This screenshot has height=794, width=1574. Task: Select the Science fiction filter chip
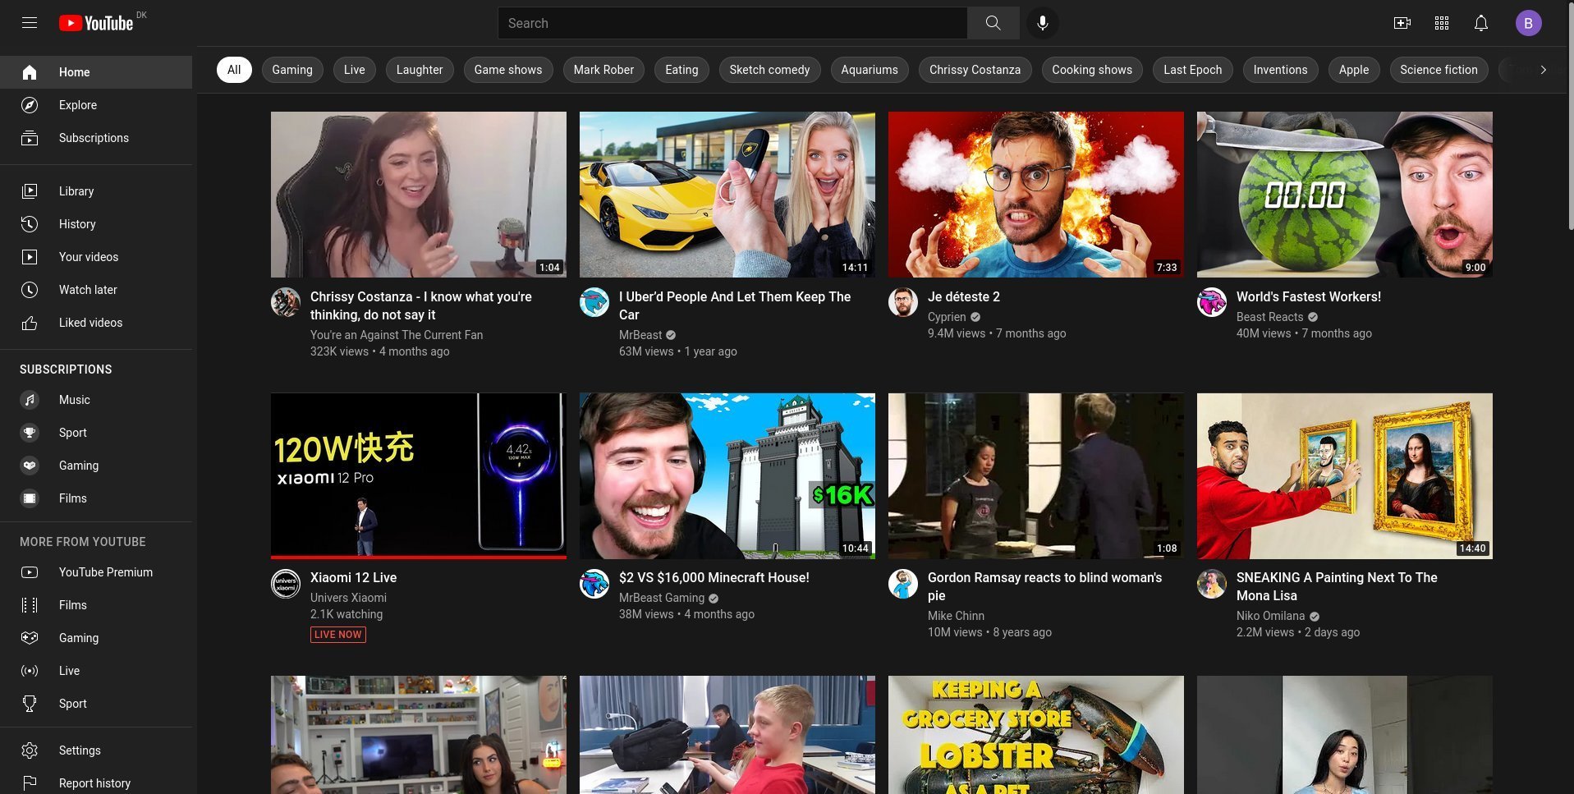click(x=1439, y=70)
